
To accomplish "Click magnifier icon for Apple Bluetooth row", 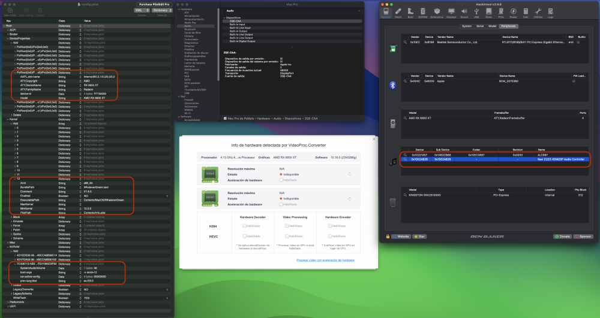I will [405, 81].
